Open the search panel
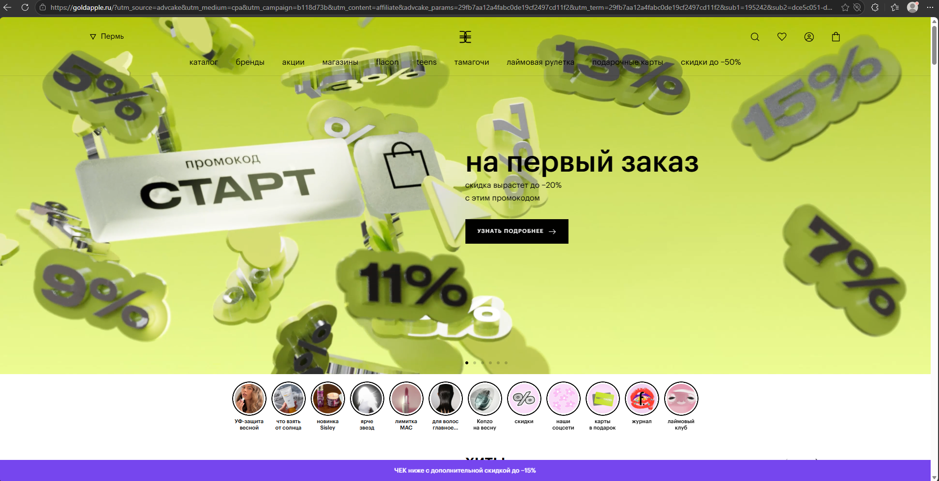Image resolution: width=939 pixels, height=481 pixels. click(x=754, y=36)
